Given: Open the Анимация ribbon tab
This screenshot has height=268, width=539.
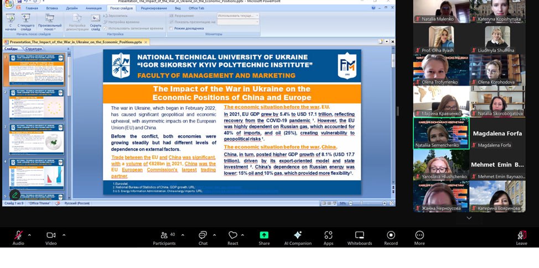Looking at the screenshot, I should click(x=94, y=8).
